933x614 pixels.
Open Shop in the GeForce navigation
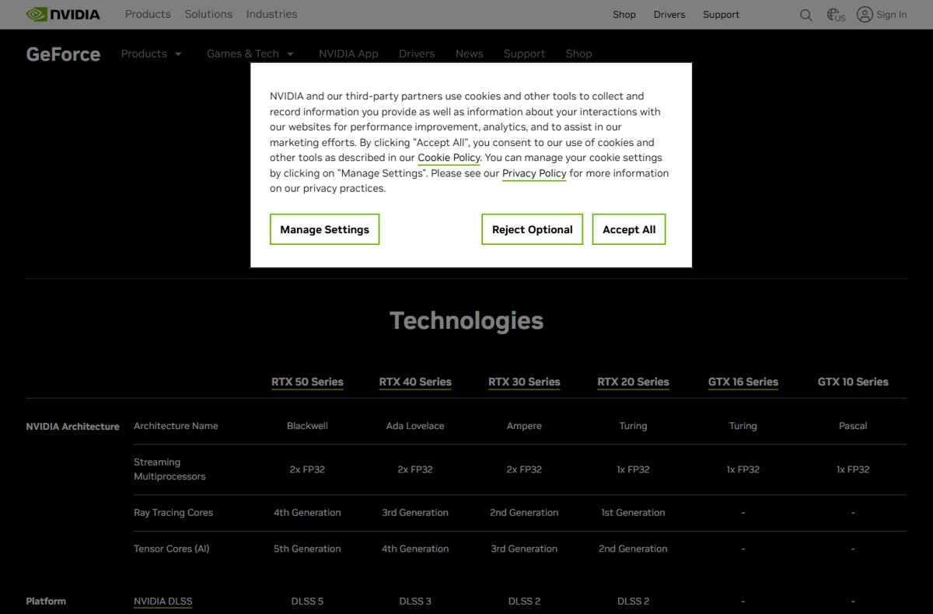click(578, 54)
